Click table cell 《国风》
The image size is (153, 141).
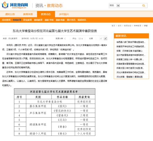coord(63,106)
